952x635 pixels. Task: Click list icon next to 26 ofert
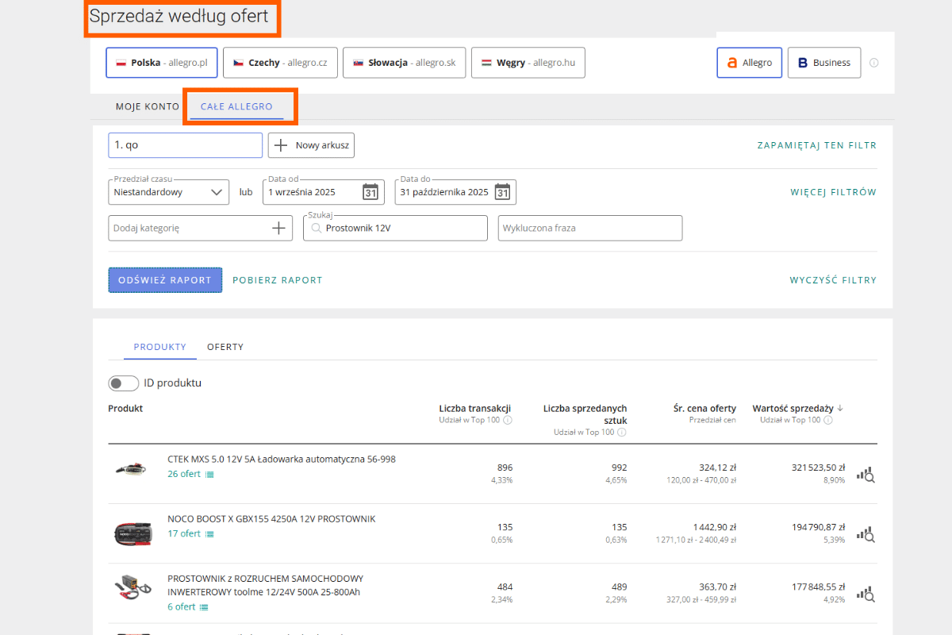tap(209, 475)
